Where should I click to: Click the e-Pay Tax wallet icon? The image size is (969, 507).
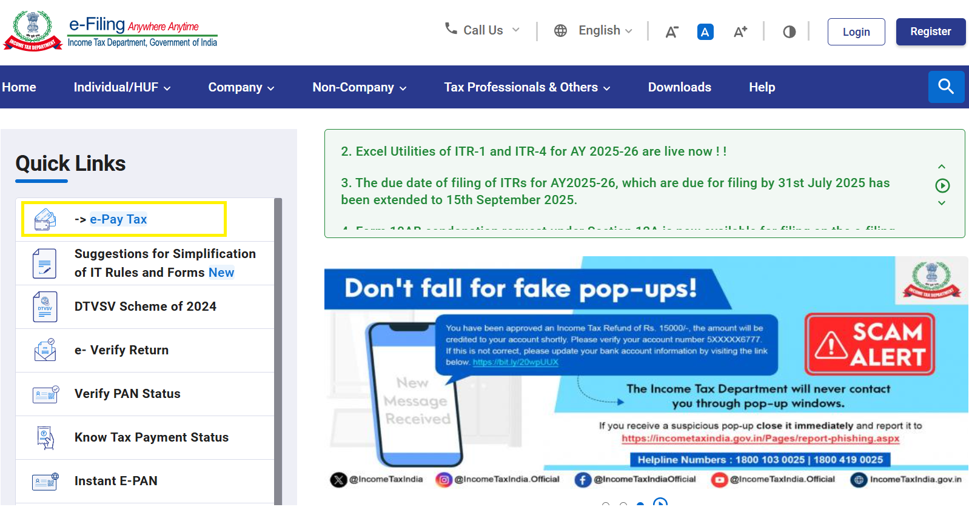(x=45, y=219)
